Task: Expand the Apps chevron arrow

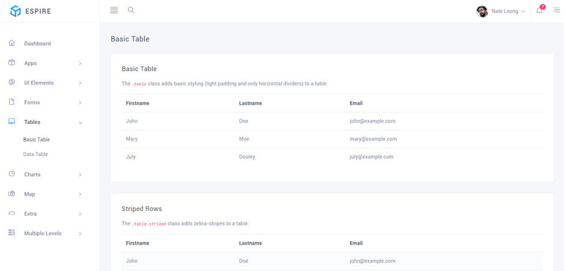Action: click(x=80, y=63)
